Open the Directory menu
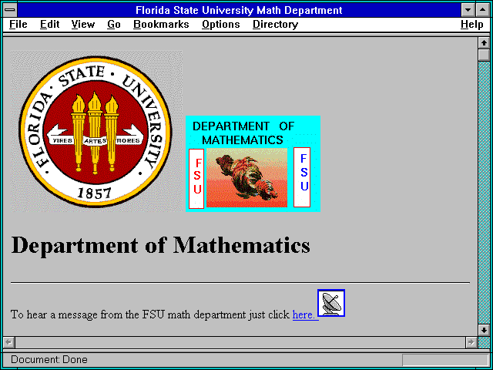 (275, 24)
